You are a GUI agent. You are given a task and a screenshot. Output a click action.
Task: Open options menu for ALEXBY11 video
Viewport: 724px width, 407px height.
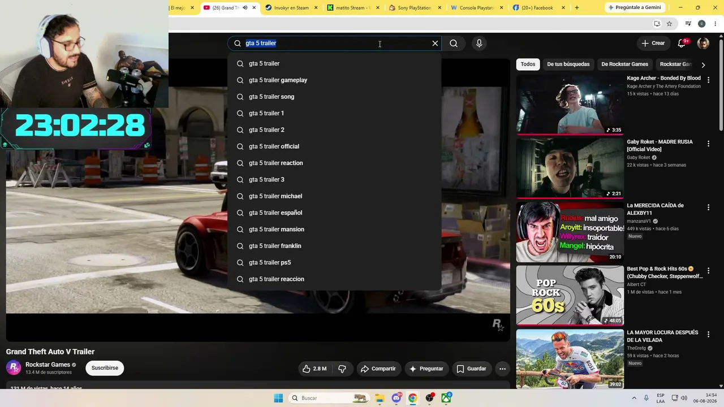click(x=708, y=207)
